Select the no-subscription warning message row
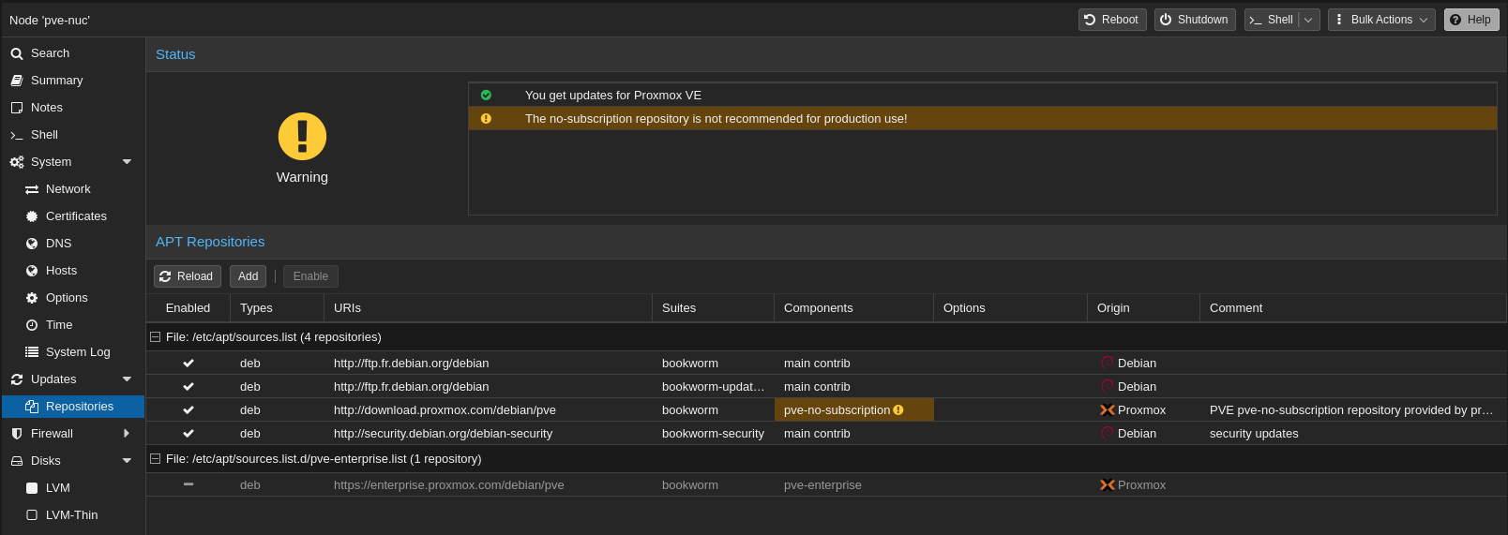Screen dimensions: 1508x535 coord(982,118)
